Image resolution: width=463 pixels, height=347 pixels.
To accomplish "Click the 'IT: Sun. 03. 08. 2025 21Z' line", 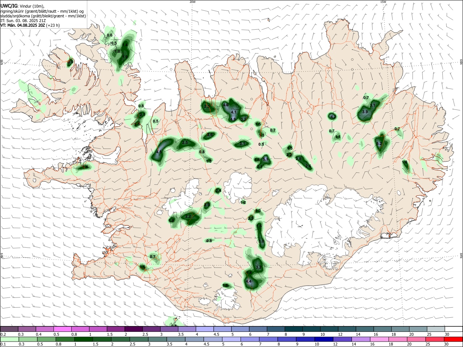I will 23,21.
